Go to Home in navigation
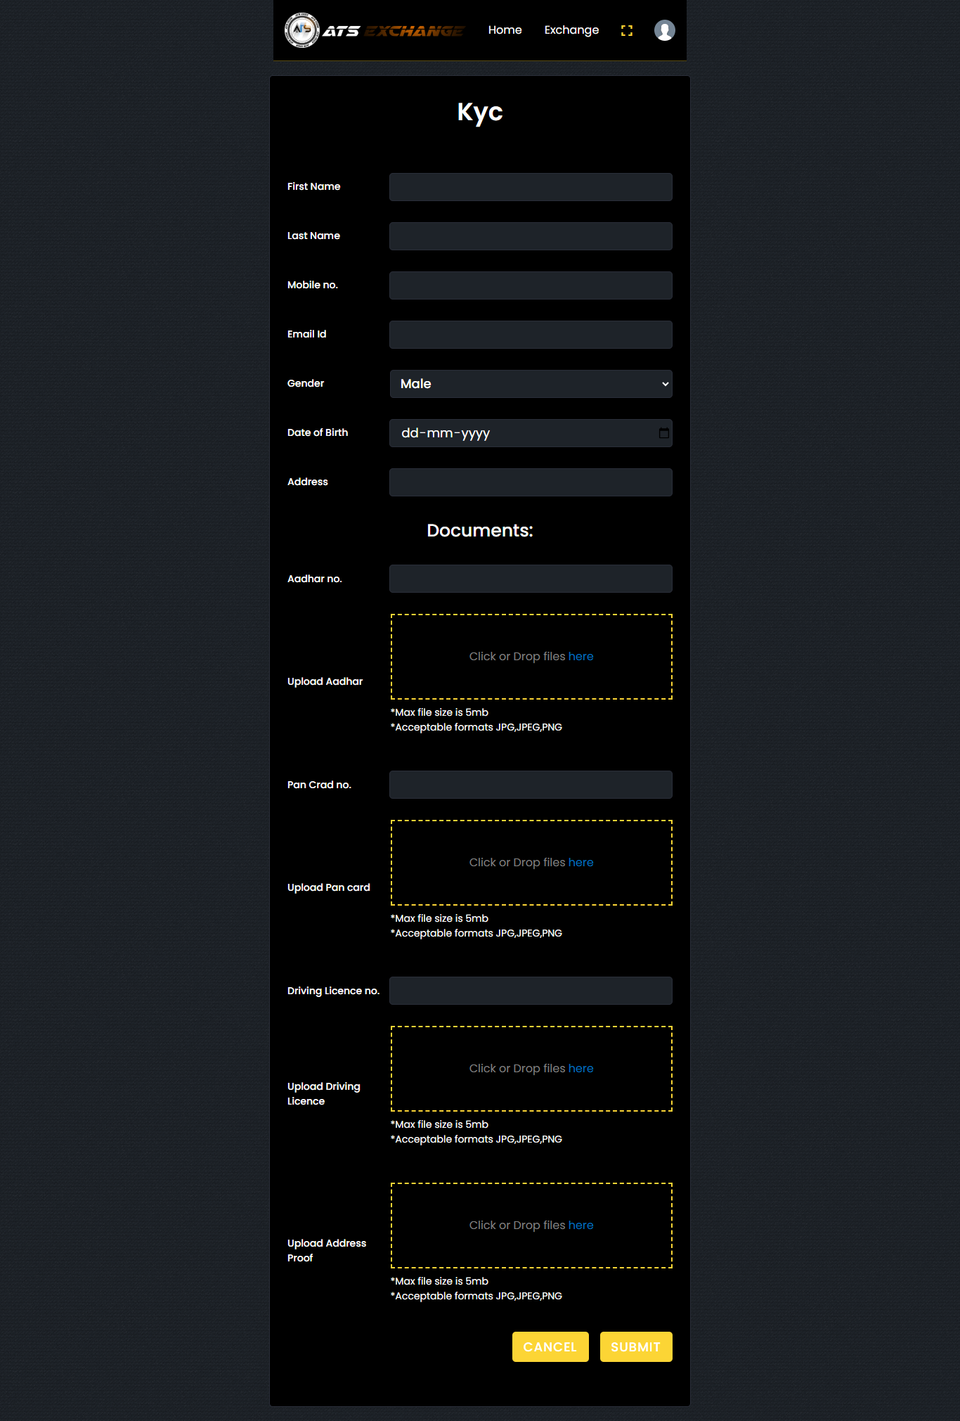Viewport: 960px width, 1421px height. (505, 30)
